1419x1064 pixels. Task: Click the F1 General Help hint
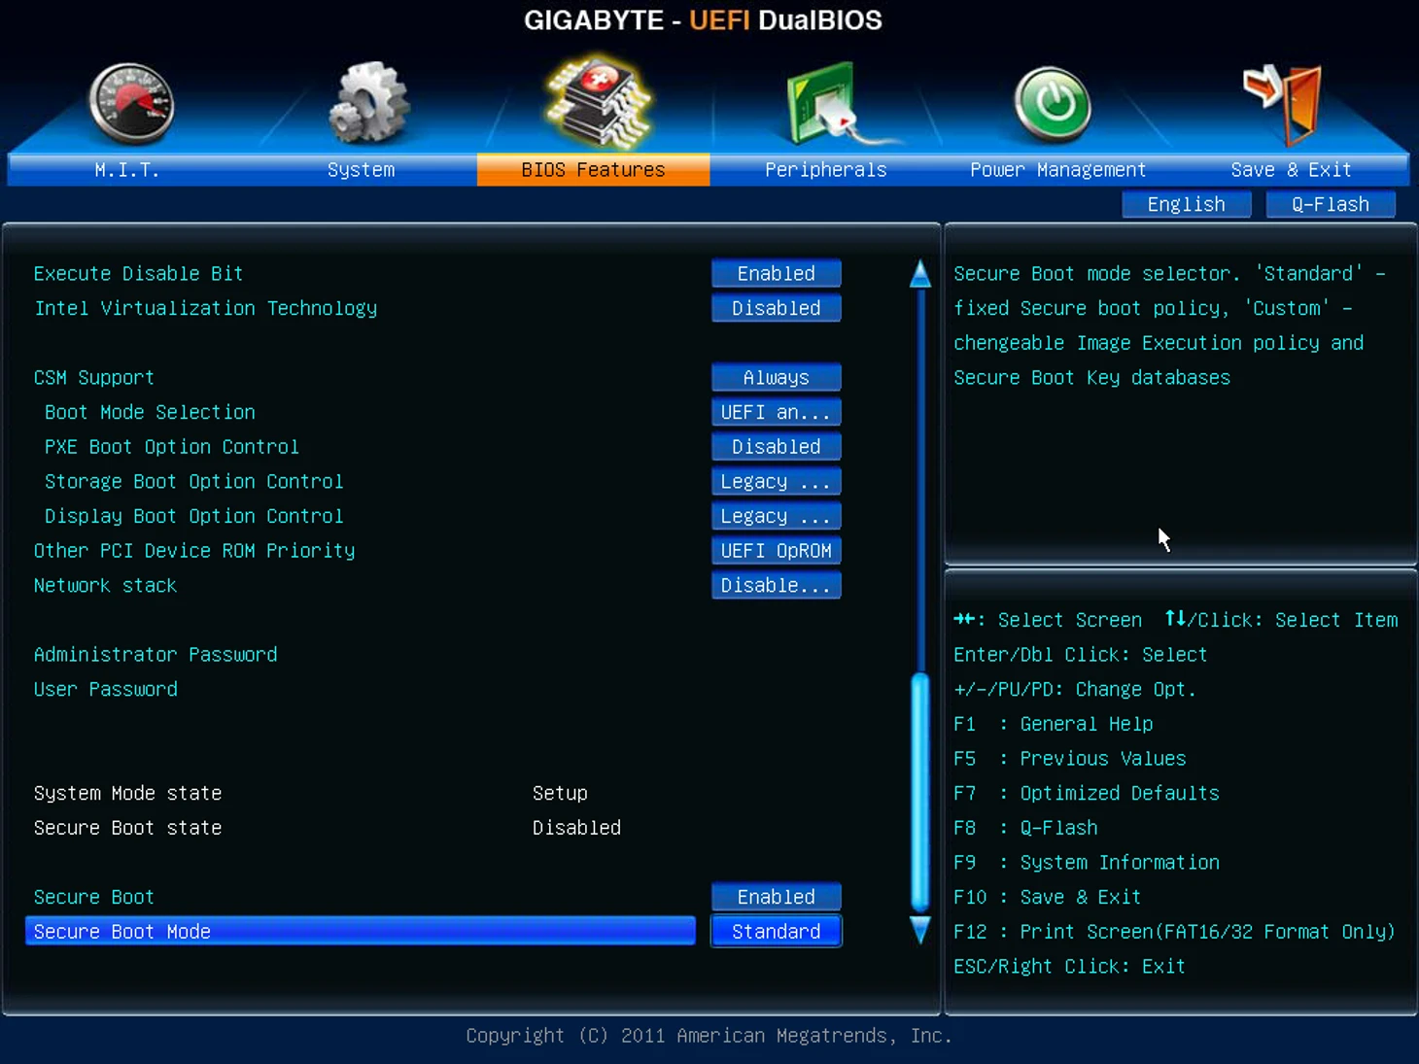[x=1054, y=724]
